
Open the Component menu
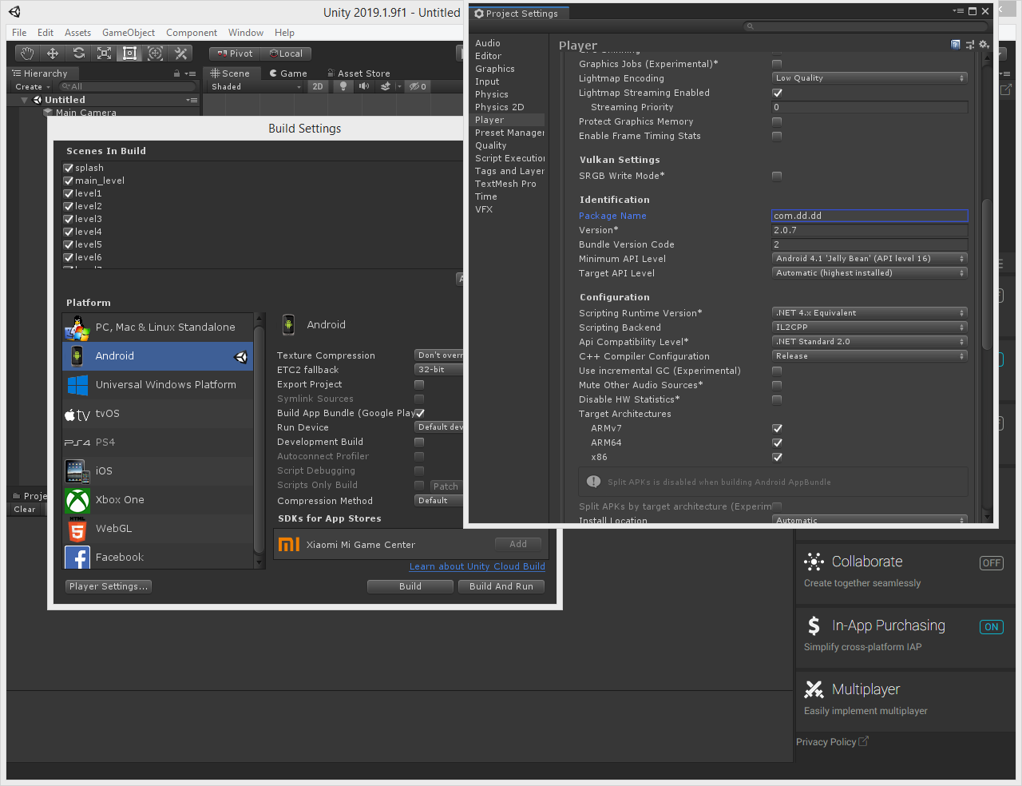pos(192,33)
